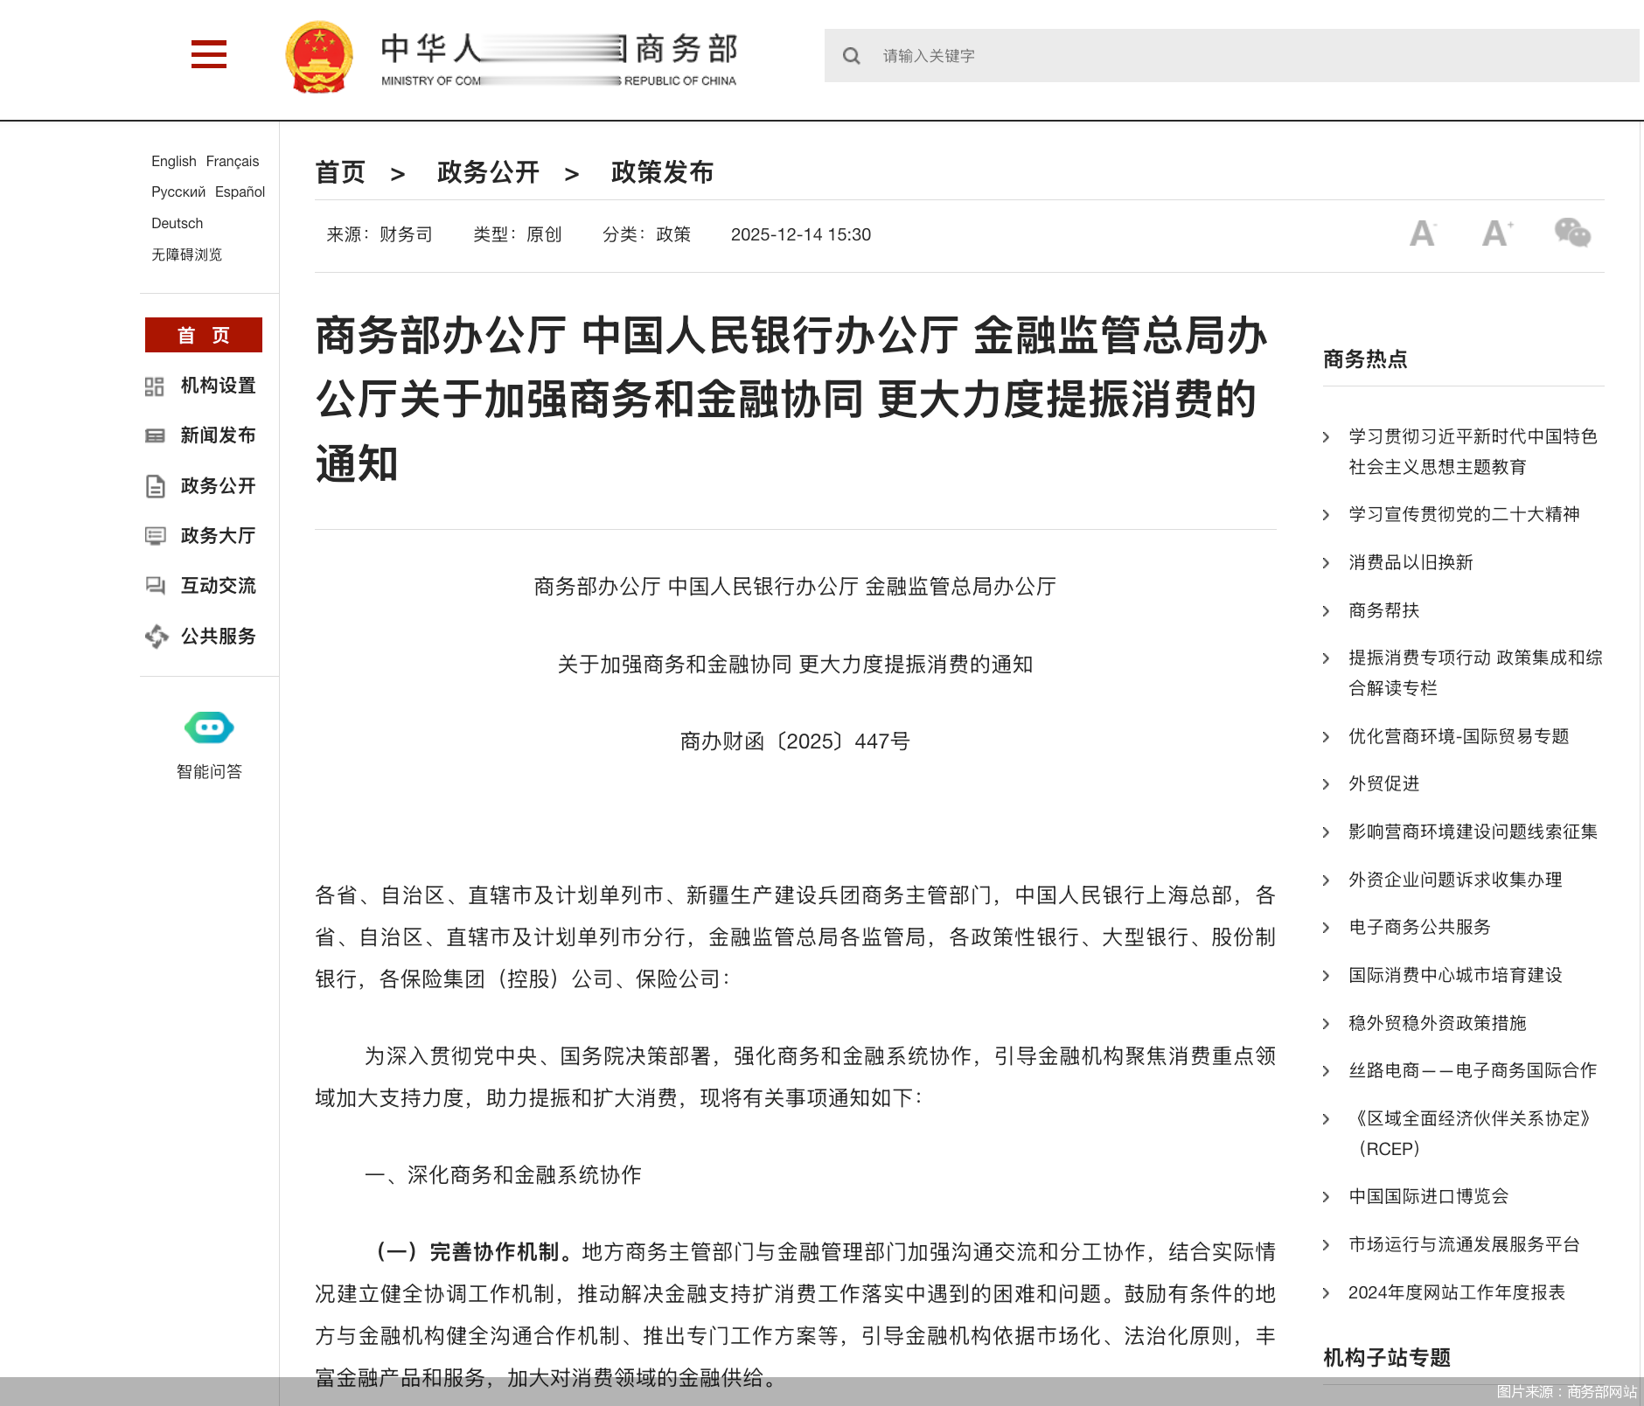Click chevron beside 商务帮扶
This screenshot has height=1406, width=1644.
(x=1327, y=611)
